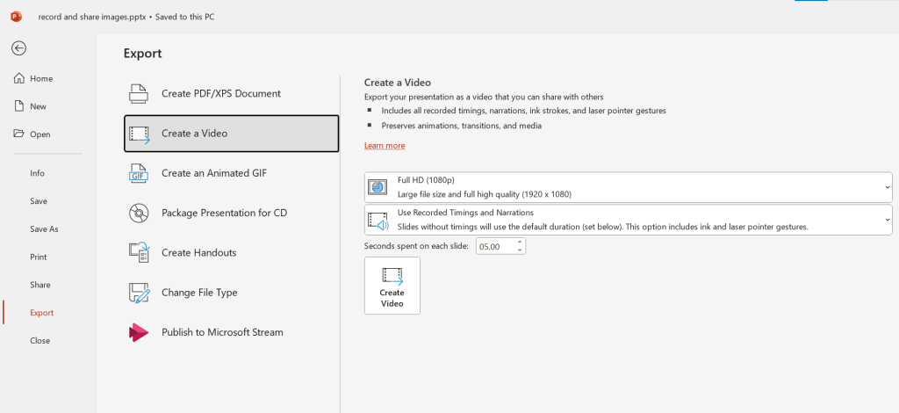Open the Full HD (1080p) quality dropdown
Screen dimensions: 899x413
(x=628, y=187)
